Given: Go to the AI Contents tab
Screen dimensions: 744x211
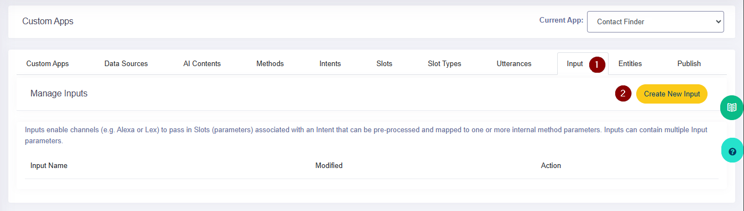Looking at the screenshot, I should (202, 63).
